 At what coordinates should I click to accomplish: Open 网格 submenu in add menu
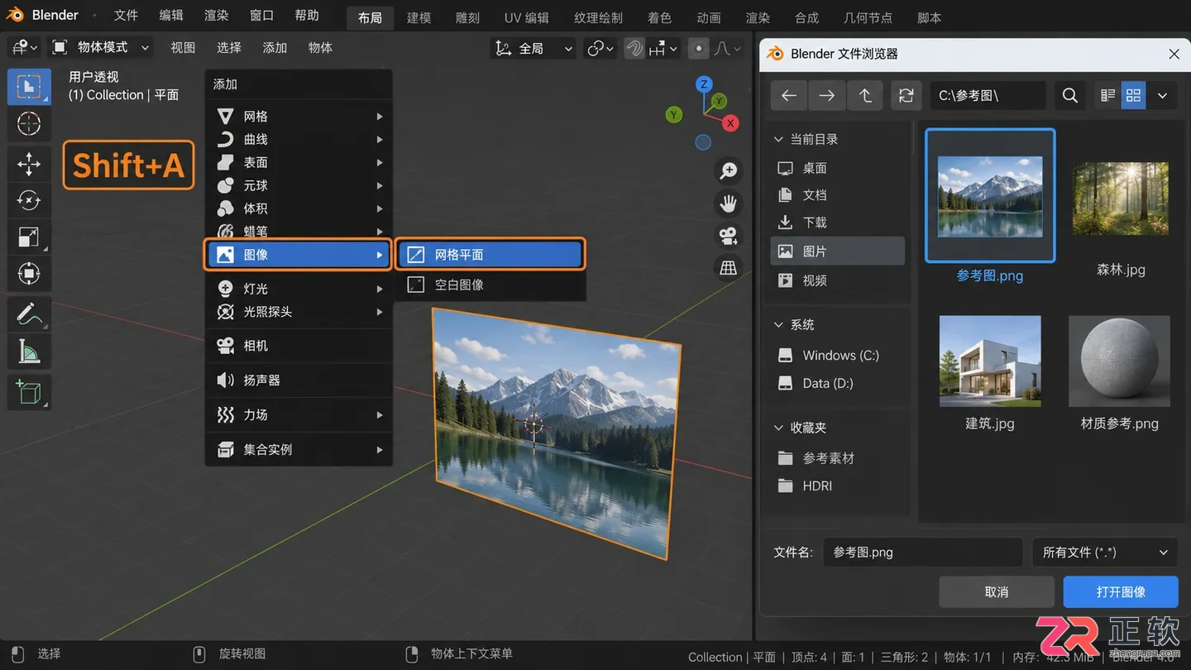tap(299, 117)
